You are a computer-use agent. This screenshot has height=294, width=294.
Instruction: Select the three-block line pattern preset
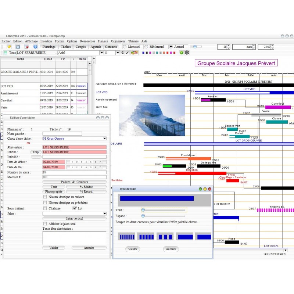165,236
